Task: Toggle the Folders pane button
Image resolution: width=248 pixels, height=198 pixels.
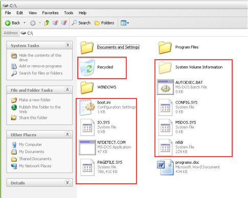Action: 104,23
